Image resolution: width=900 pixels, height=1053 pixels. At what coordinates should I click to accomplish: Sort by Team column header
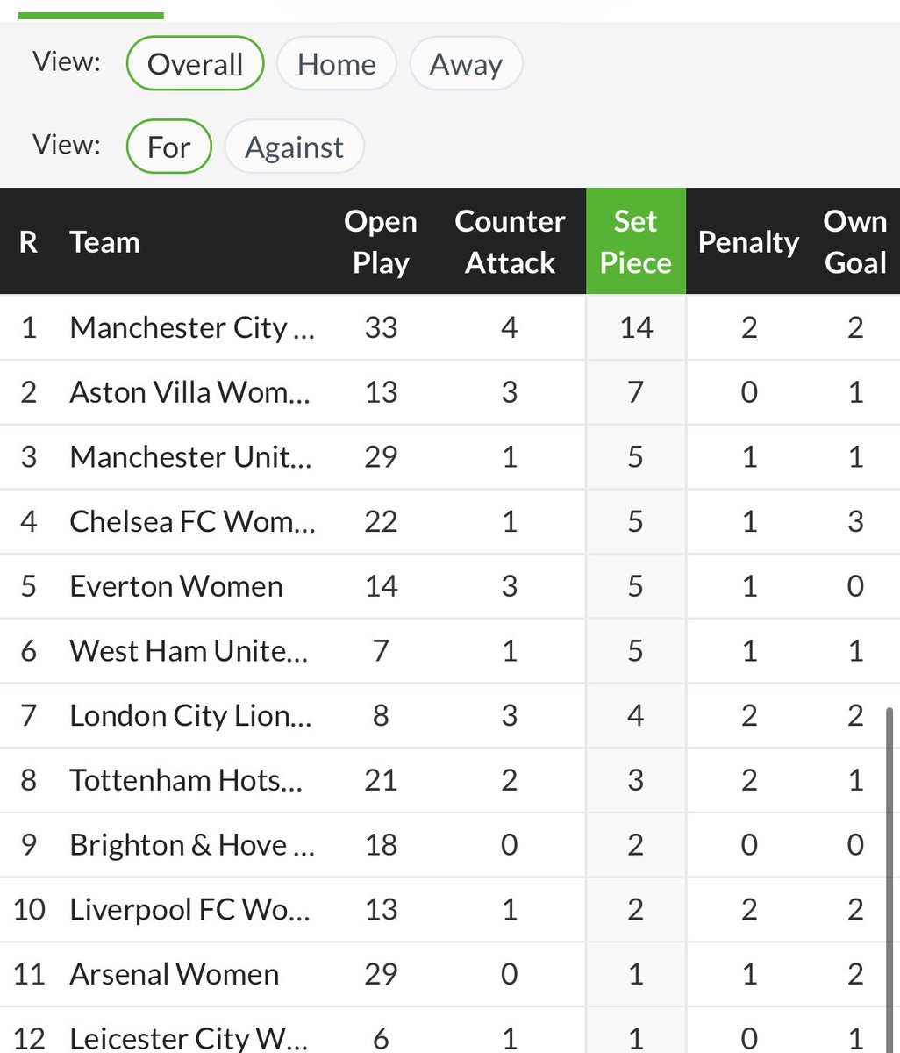click(x=105, y=242)
